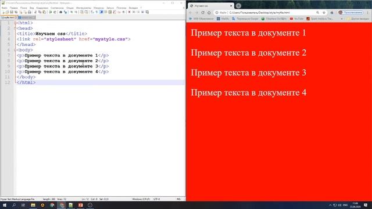
Task: Bookmark this page with the star icon
Action: 324,13
